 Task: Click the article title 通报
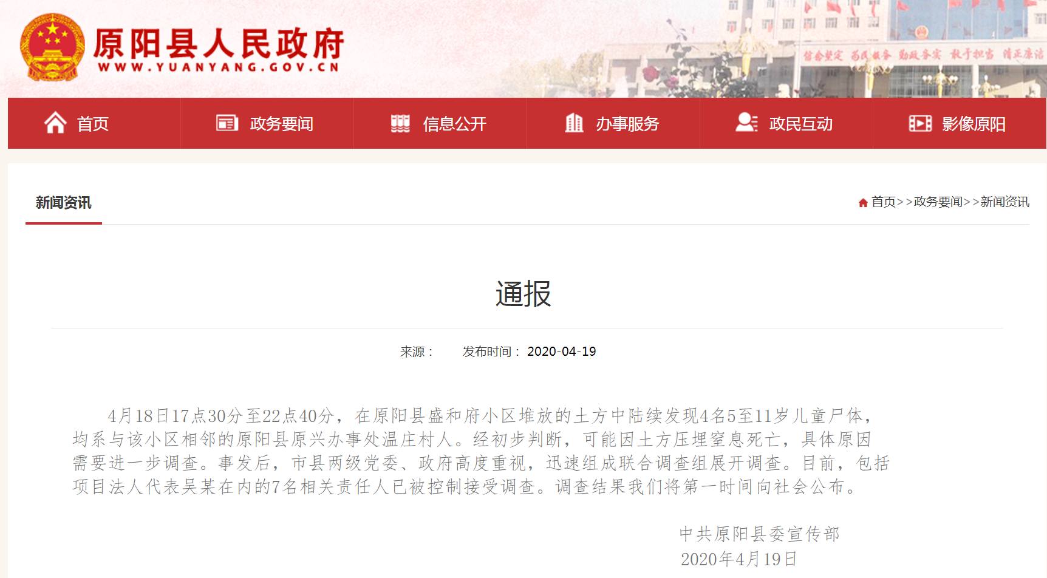tap(523, 294)
